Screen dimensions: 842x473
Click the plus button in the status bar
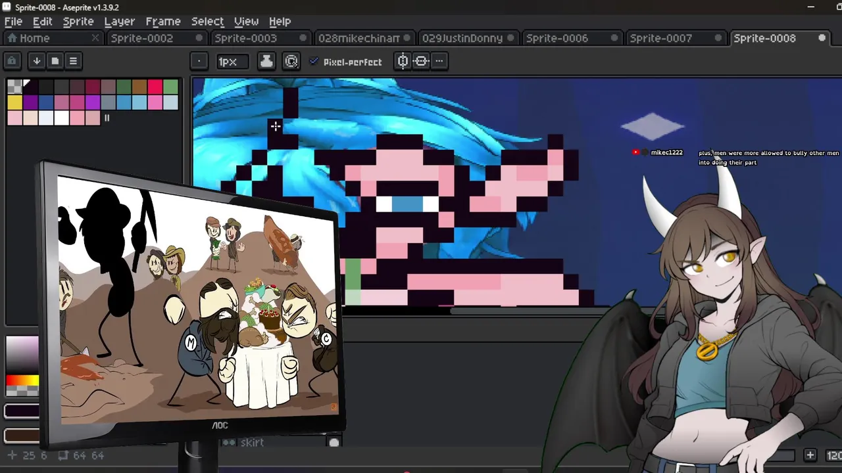(810, 455)
